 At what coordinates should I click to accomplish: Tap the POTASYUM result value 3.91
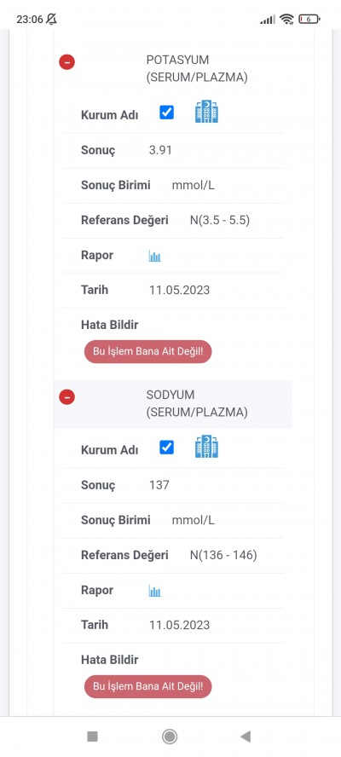(160, 150)
